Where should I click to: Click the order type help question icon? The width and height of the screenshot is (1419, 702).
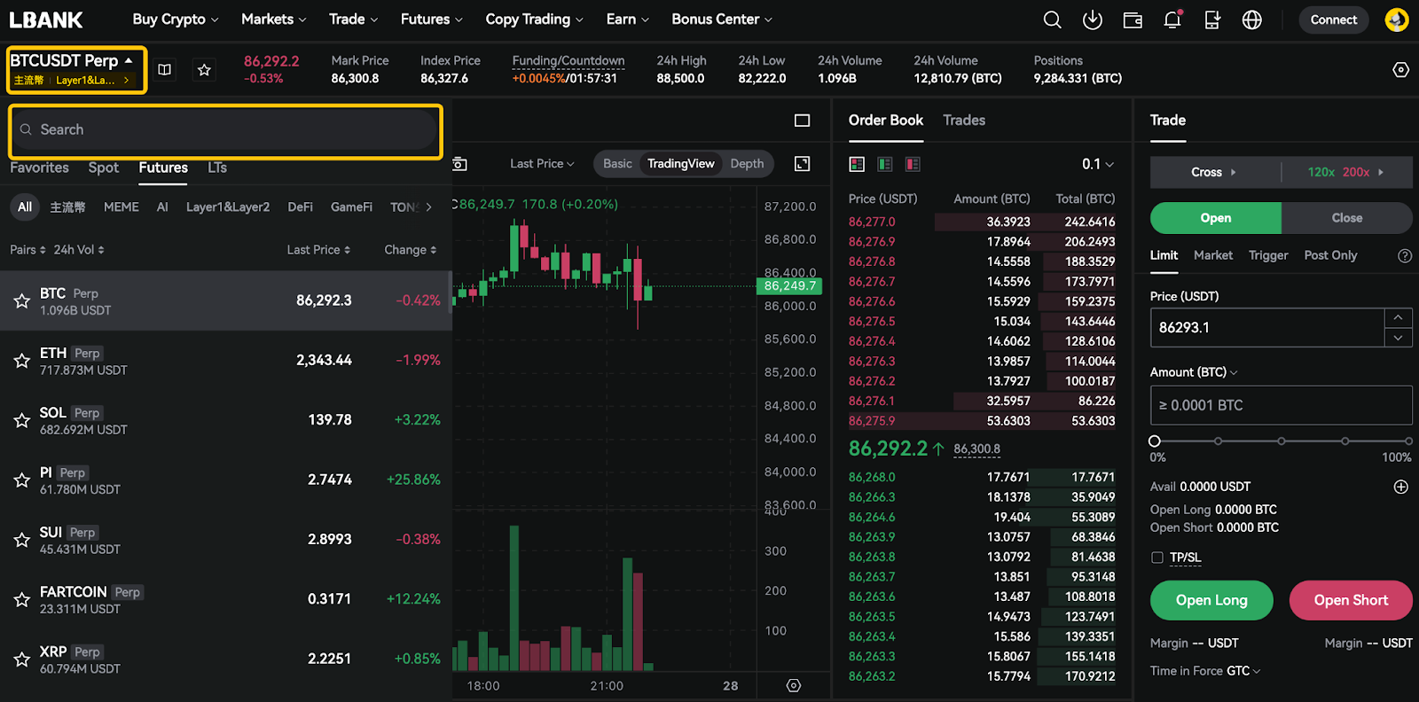tap(1405, 255)
